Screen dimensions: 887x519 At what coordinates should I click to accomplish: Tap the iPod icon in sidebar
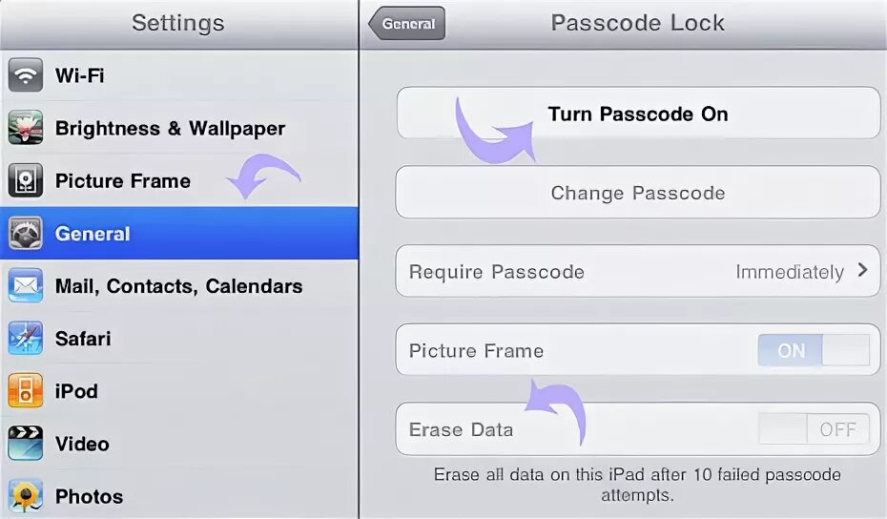pos(26,390)
